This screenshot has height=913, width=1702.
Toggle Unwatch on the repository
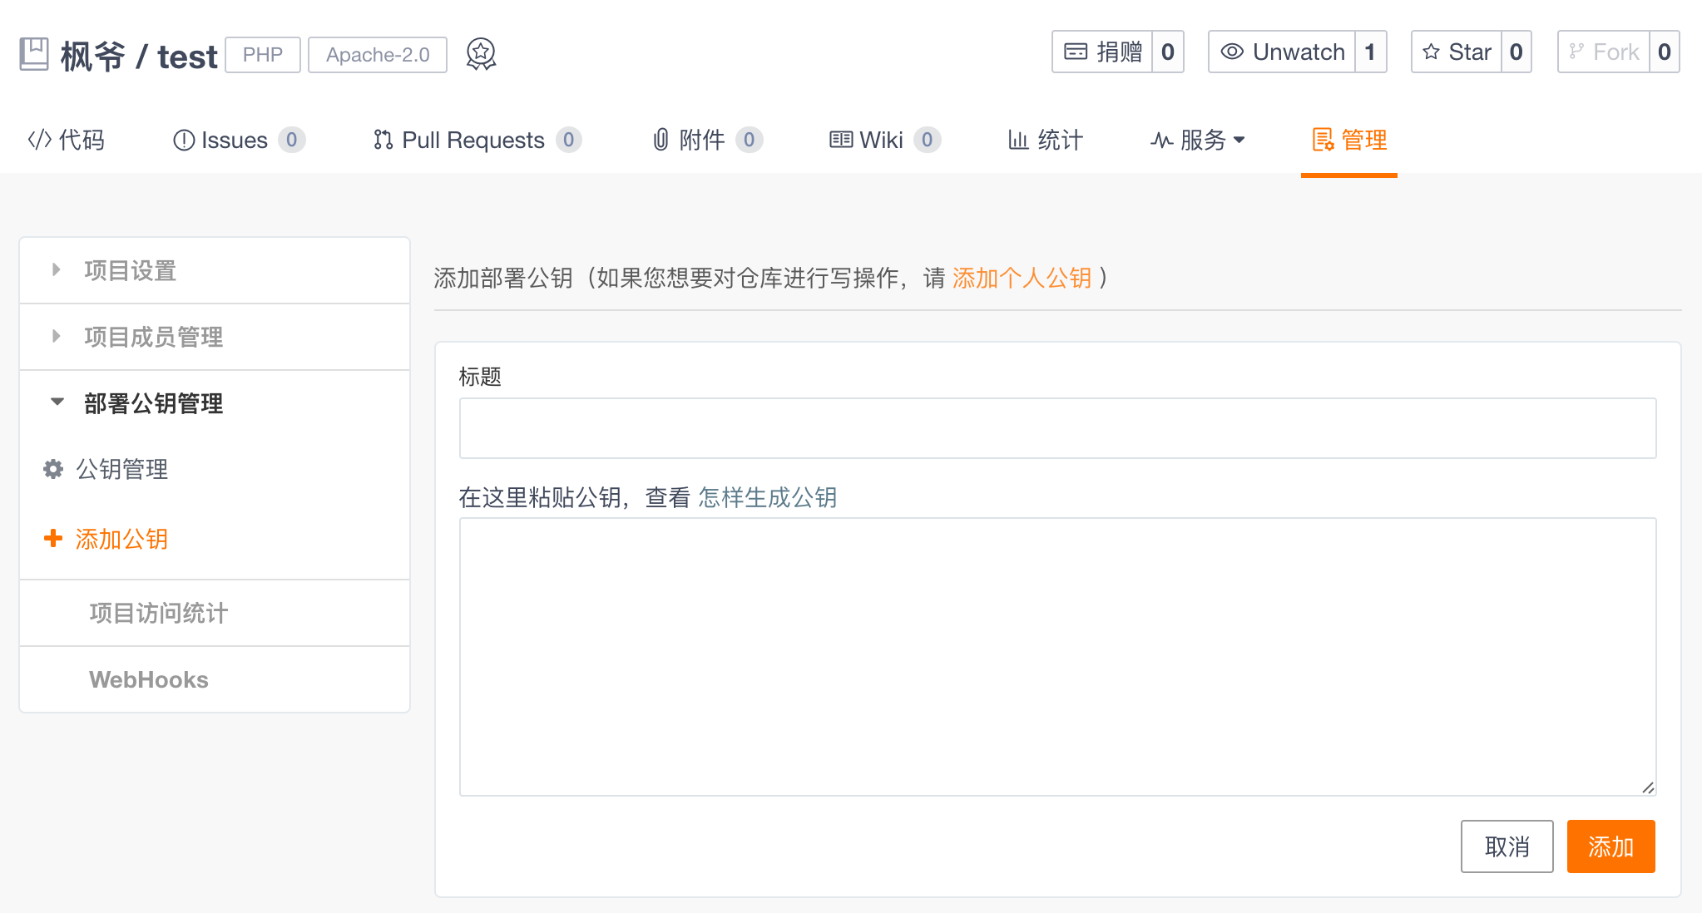(1282, 52)
